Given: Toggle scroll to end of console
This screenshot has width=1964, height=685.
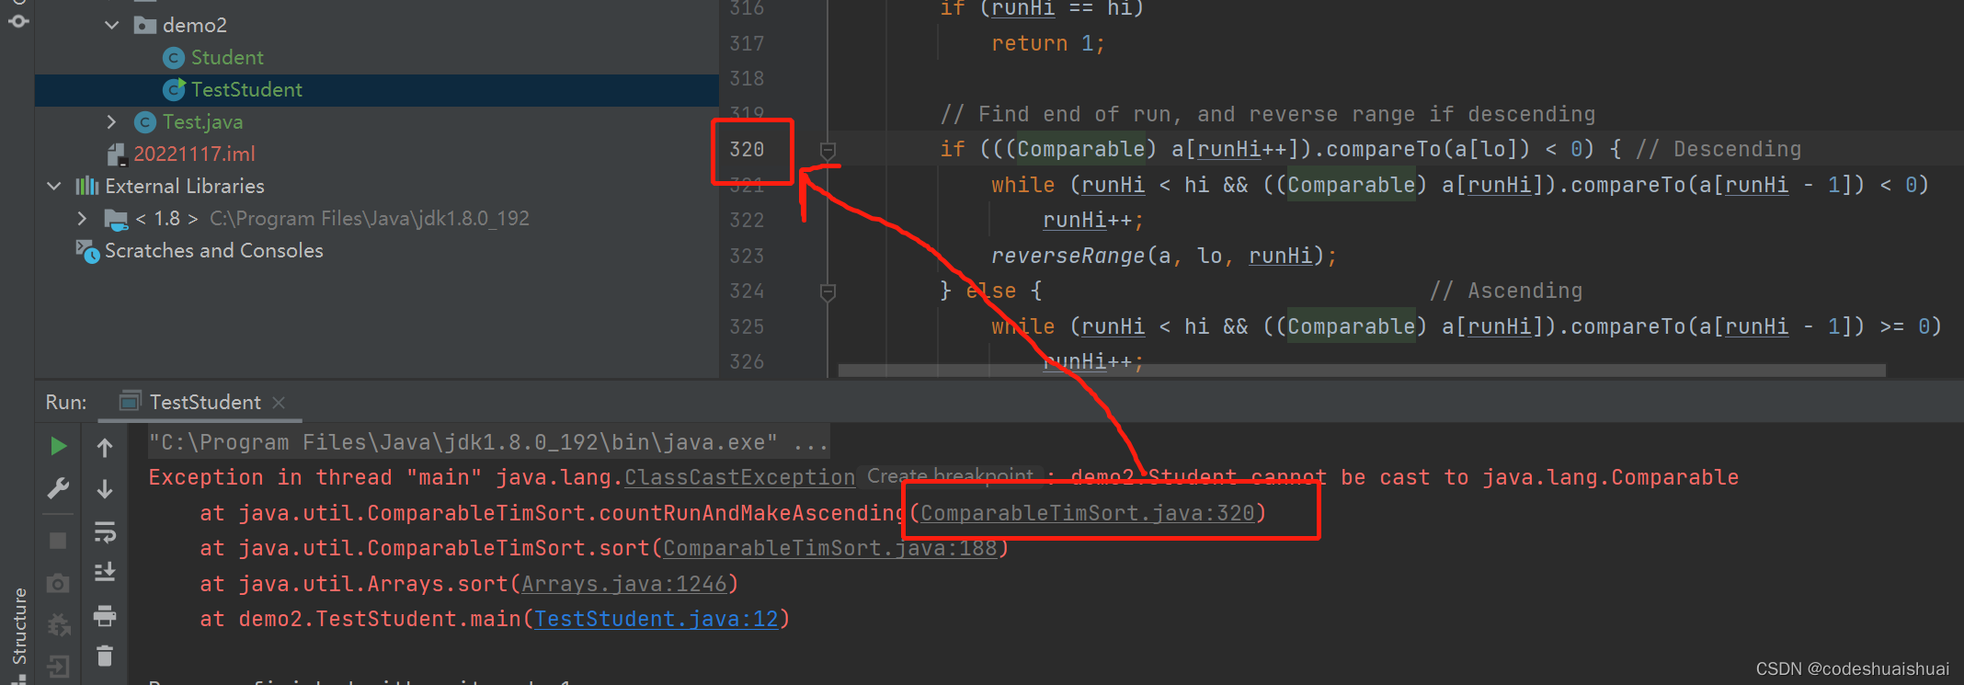Looking at the screenshot, I should pyautogui.click(x=105, y=572).
